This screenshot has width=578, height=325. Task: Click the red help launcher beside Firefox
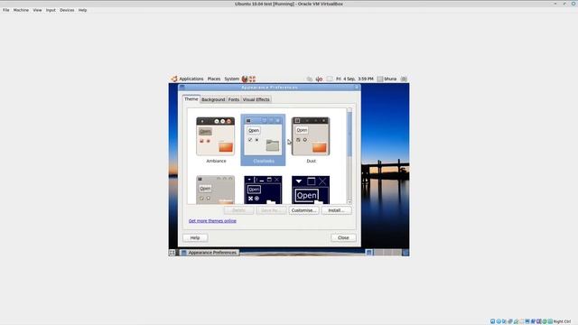(252, 79)
